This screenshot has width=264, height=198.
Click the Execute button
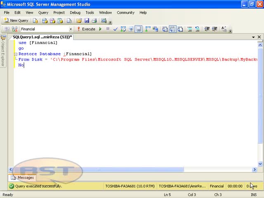coord(86,29)
